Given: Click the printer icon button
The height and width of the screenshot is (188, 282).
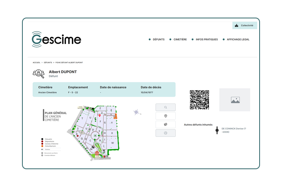Looking at the screenshot, I should pyautogui.click(x=165, y=133).
